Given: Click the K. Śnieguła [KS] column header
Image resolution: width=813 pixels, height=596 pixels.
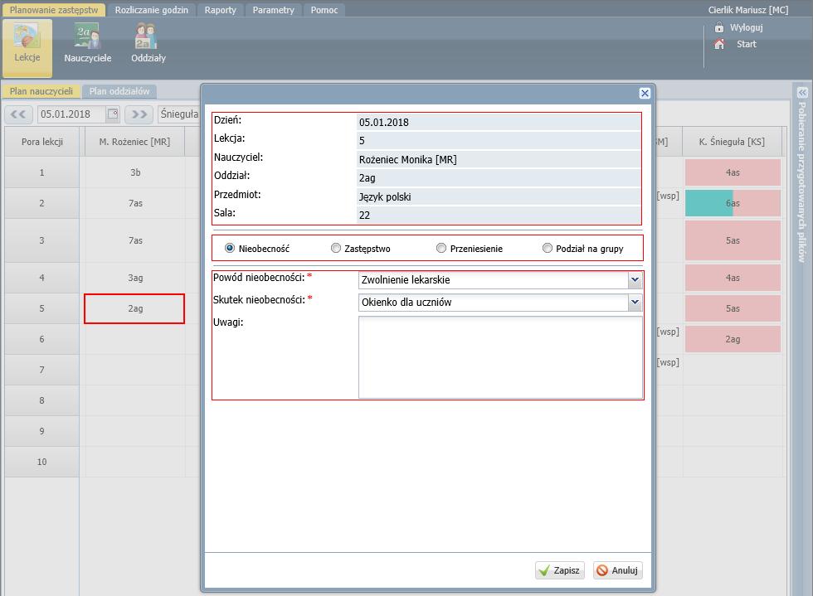Looking at the screenshot, I should 732,142.
